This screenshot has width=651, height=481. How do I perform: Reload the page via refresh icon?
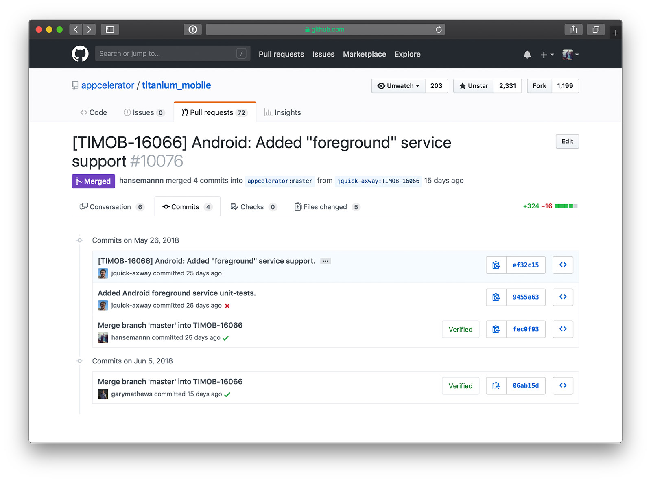(439, 29)
